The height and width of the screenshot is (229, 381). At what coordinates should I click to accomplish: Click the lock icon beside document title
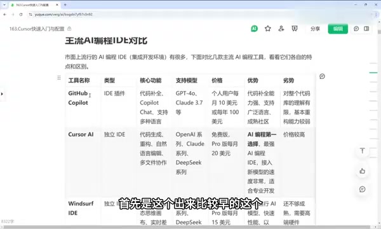pyautogui.click(x=69, y=29)
